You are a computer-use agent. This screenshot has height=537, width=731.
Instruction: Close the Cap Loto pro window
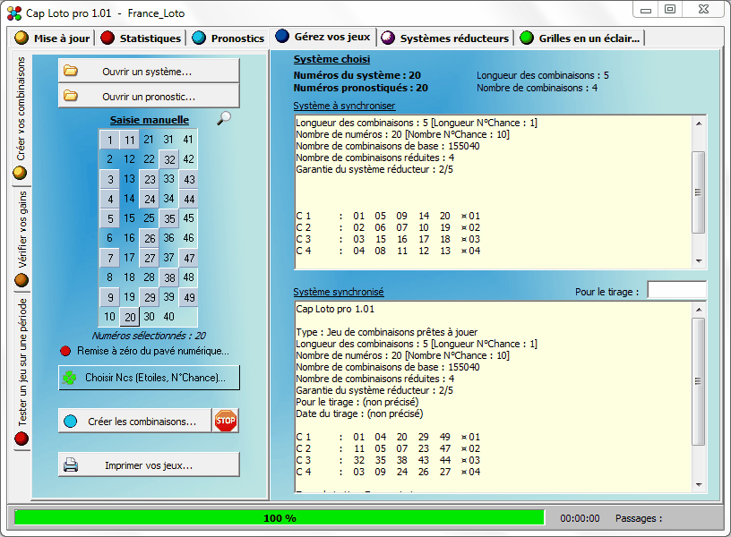click(703, 9)
